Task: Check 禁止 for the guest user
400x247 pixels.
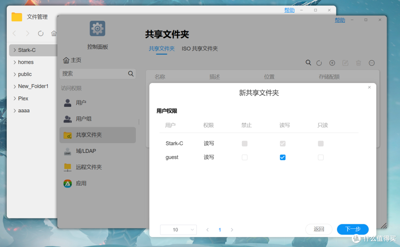Action: 245,157
